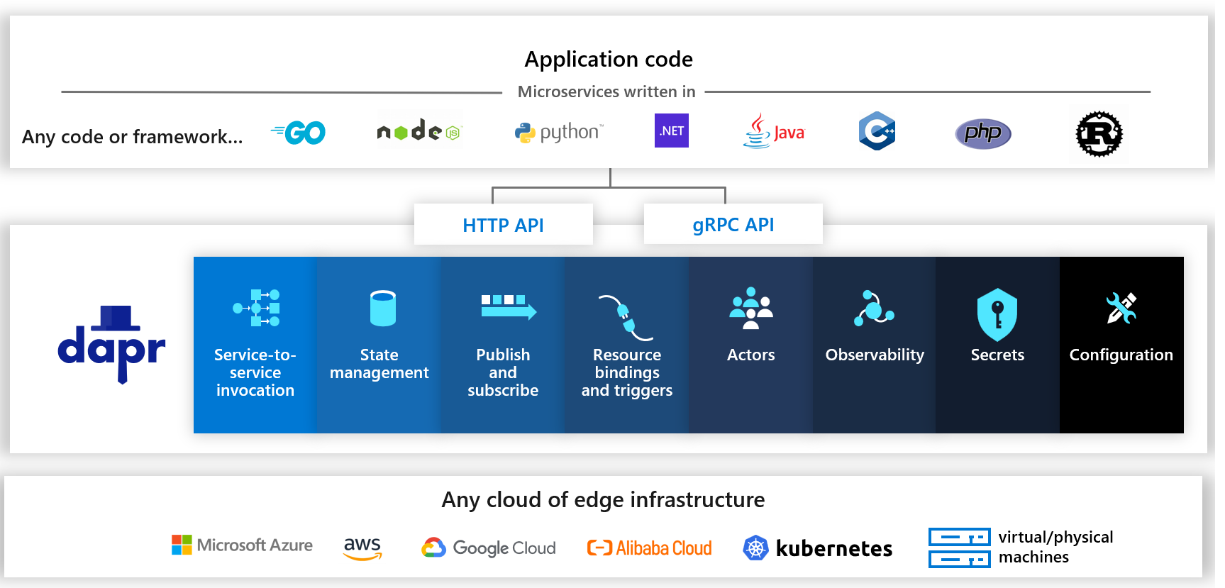This screenshot has width=1225, height=588.
Task: Select the 'Secrets' label
Action: [997, 355]
